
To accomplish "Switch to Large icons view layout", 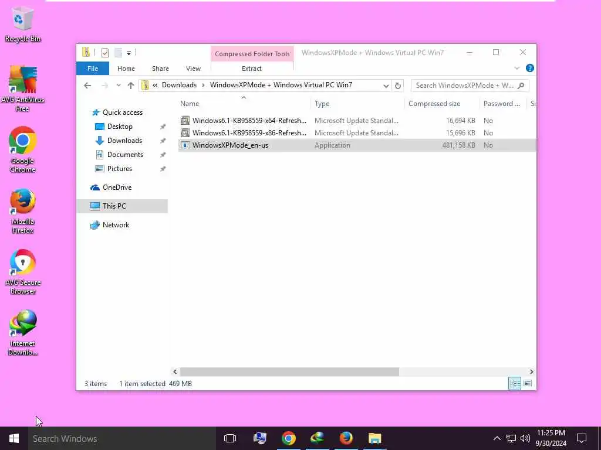I will point(528,383).
